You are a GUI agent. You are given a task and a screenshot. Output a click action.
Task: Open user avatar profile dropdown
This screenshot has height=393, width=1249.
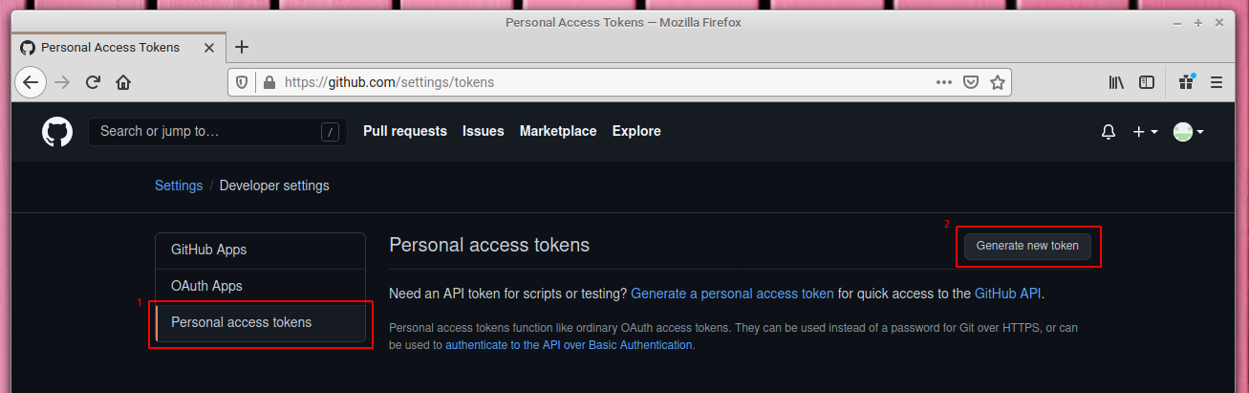1188,132
